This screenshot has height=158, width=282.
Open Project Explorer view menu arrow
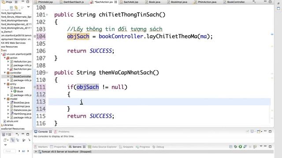pos(28,7)
